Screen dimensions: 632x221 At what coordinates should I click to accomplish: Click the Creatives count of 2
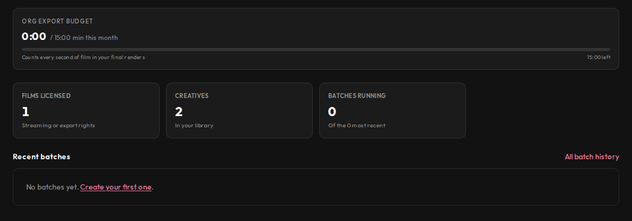[x=179, y=111]
